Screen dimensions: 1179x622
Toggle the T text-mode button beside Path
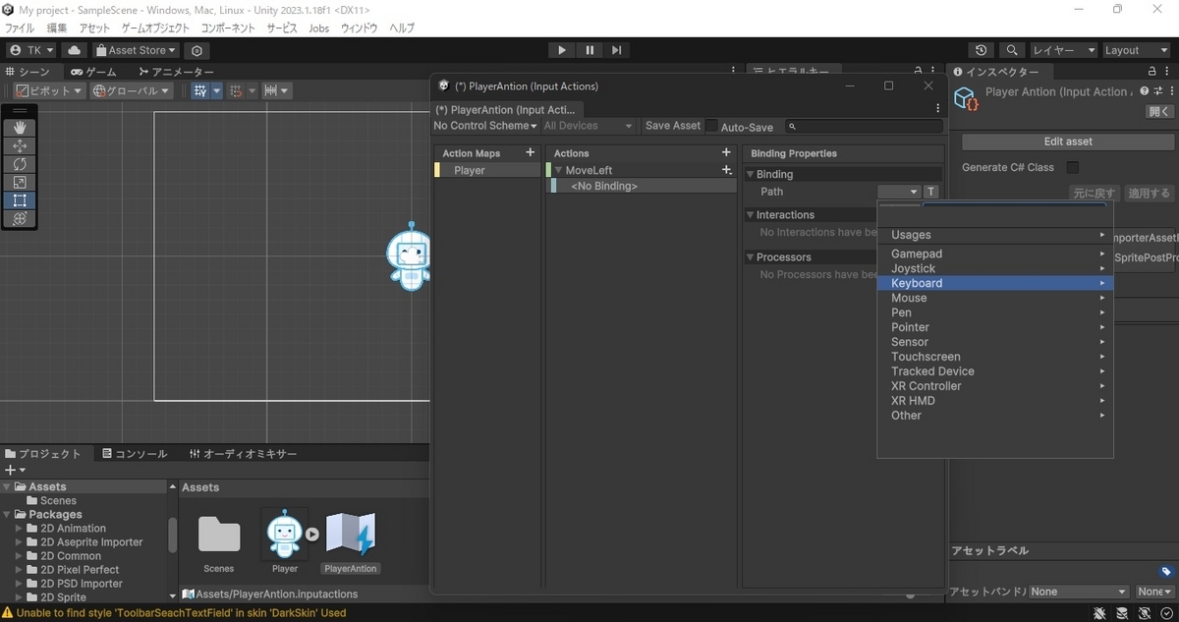coord(931,192)
